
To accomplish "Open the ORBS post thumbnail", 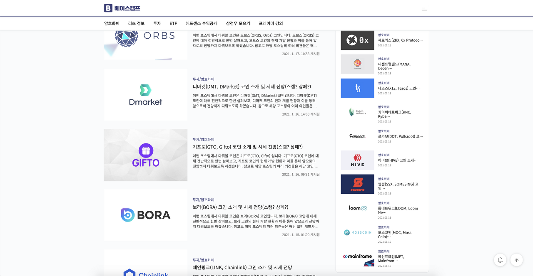I will [146, 45].
